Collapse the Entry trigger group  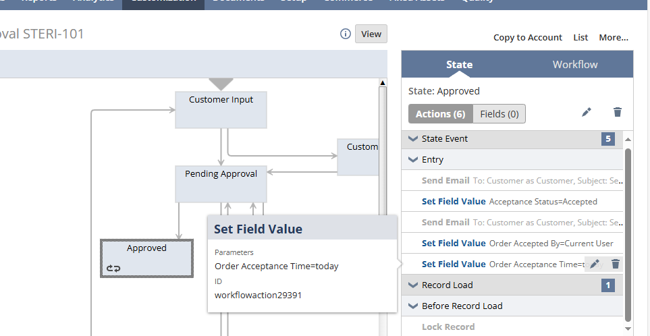pos(413,160)
